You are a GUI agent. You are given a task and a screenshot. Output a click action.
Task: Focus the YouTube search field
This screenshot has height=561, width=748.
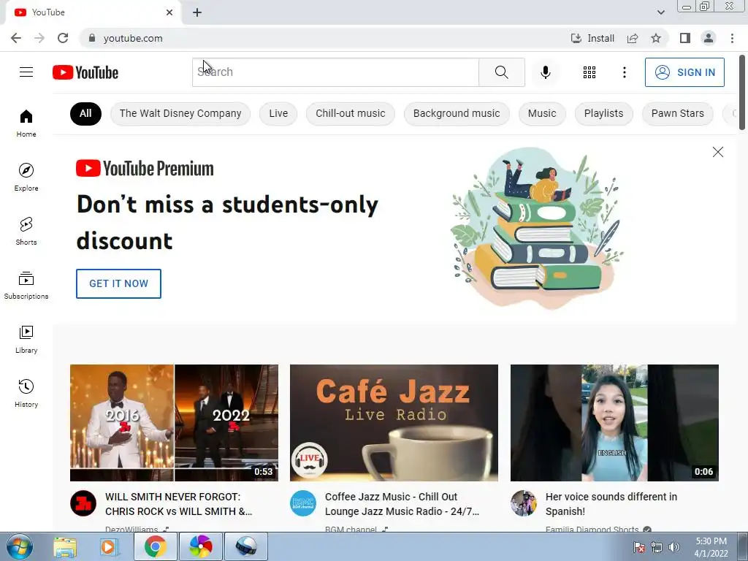(x=335, y=72)
